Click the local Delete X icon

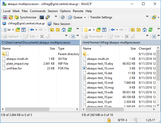(42, 36)
